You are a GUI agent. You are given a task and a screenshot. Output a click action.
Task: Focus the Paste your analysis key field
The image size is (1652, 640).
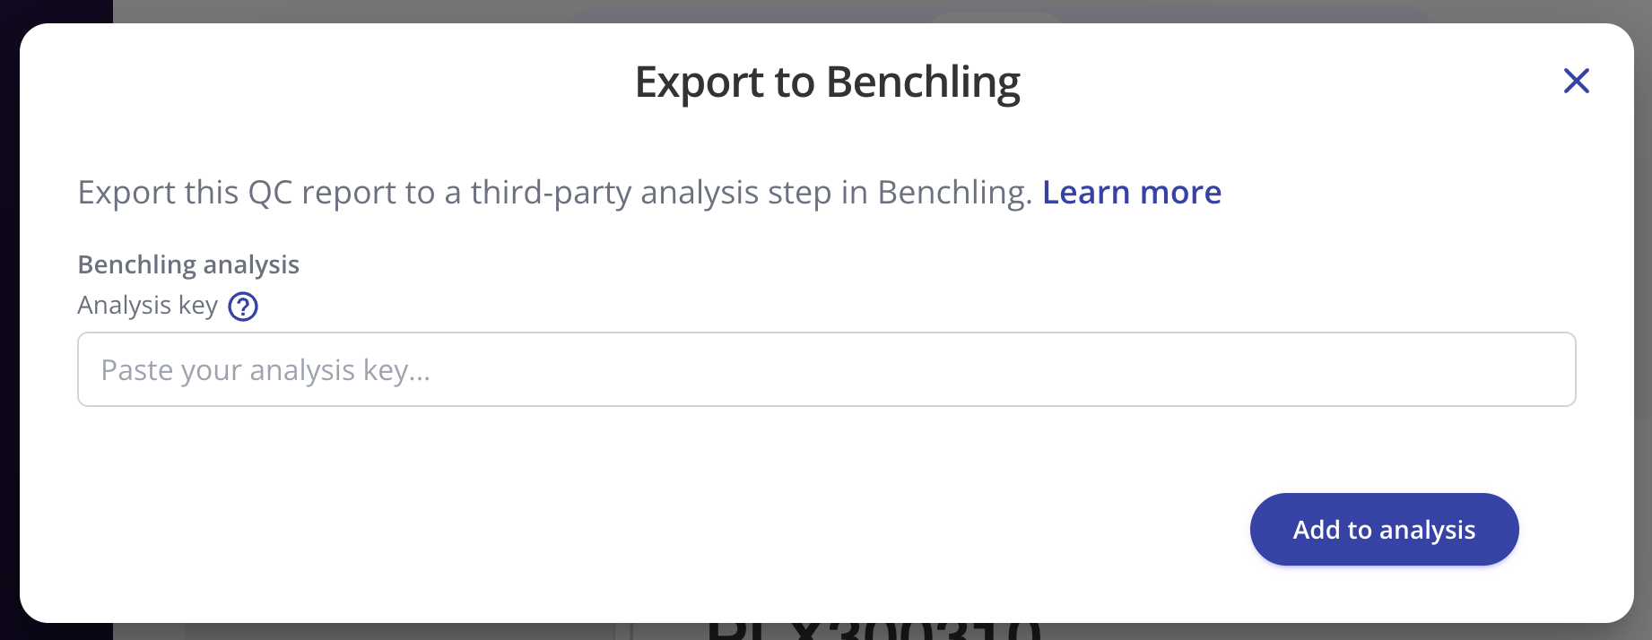(x=825, y=369)
